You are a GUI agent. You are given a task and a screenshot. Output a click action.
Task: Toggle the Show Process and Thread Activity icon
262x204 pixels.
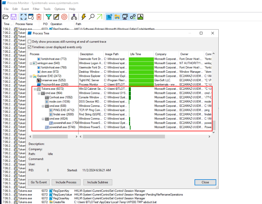[133, 17]
